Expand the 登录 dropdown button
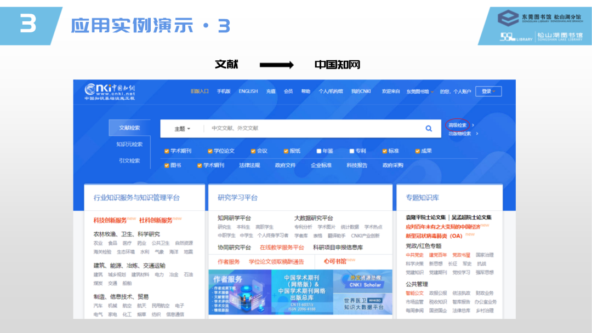This screenshot has height=333, width=592. 488,91
